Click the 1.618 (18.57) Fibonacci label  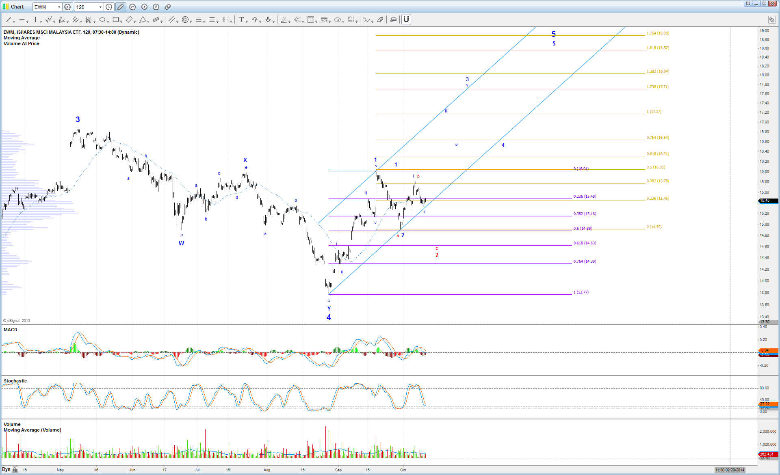(658, 48)
